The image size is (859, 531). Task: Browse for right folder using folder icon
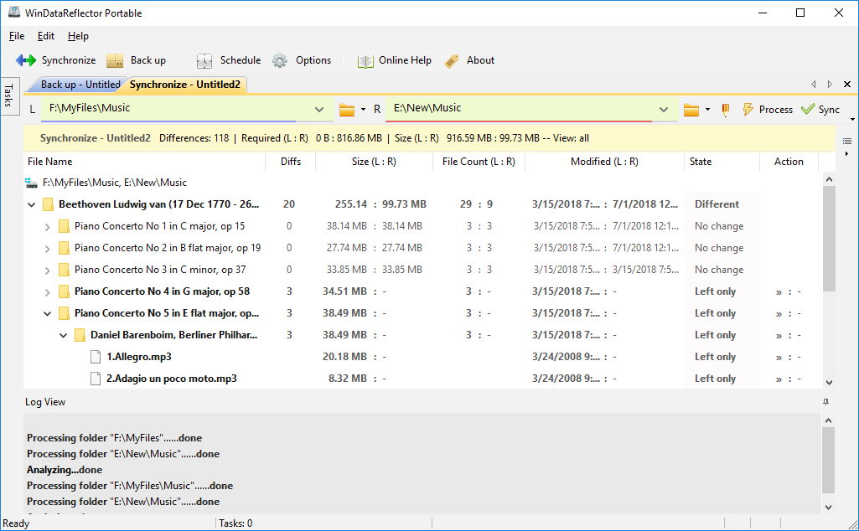(x=691, y=110)
